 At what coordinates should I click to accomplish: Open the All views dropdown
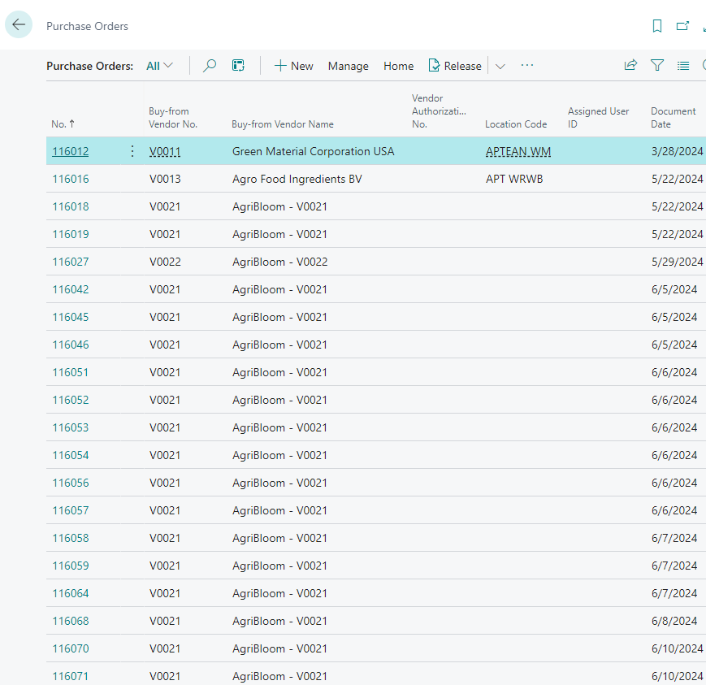[x=159, y=66]
